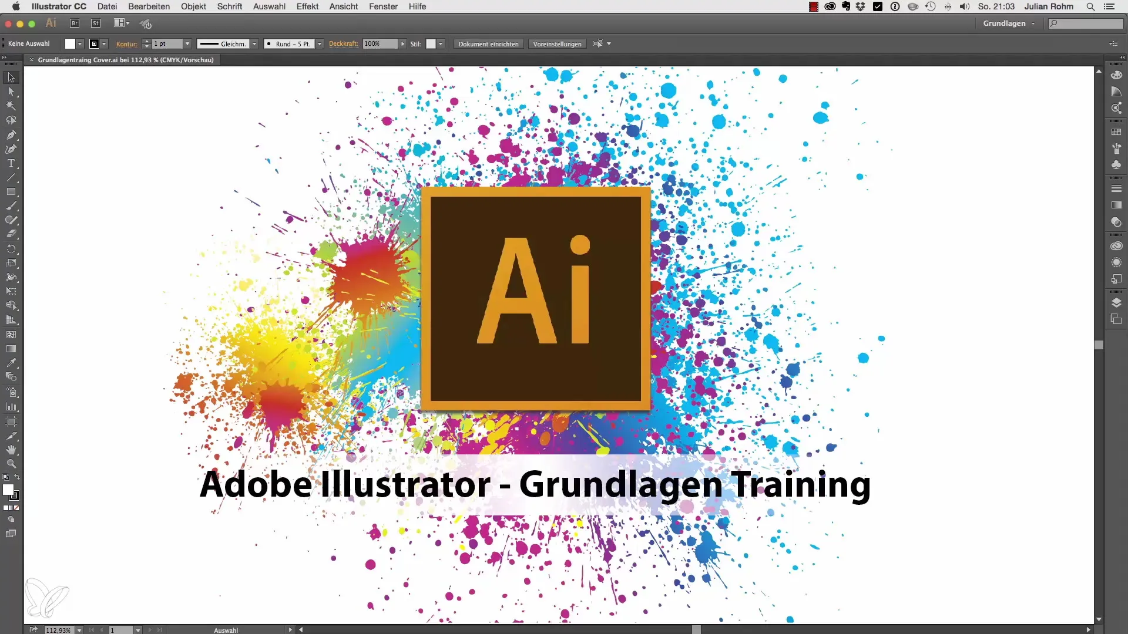
Task: Select the Hand tool
Action: [11, 450]
